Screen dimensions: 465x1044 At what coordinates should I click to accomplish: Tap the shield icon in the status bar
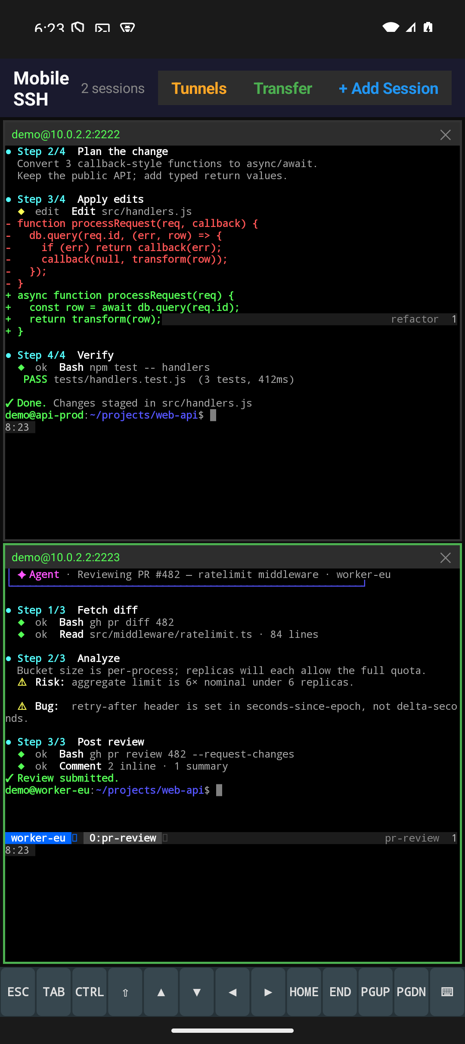tap(78, 28)
